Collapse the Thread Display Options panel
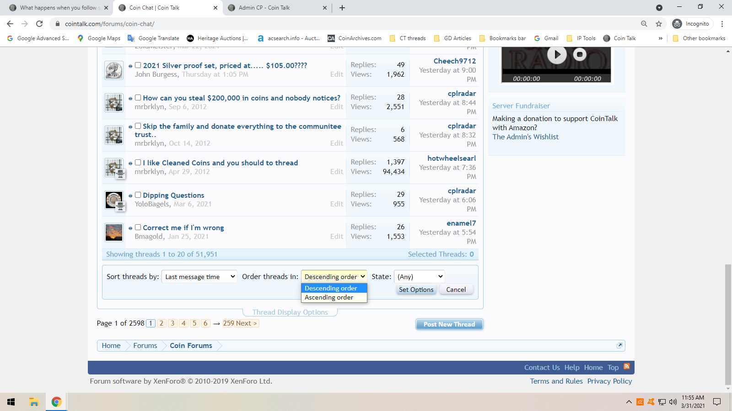The image size is (732, 411). coord(290,312)
